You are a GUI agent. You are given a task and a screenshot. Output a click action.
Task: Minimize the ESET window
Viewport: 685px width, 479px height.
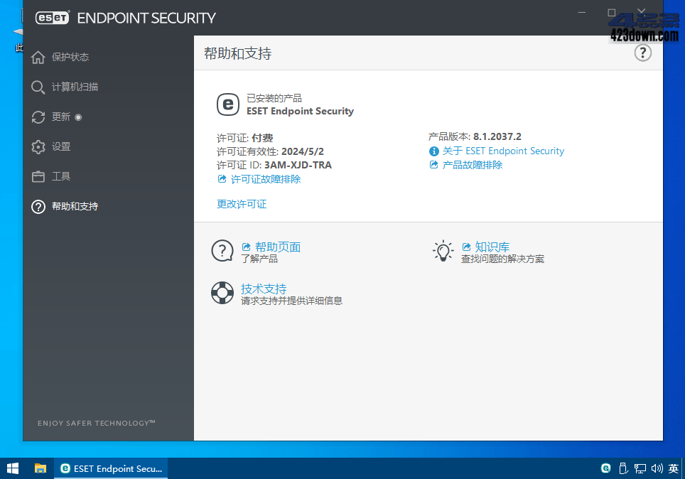point(582,13)
